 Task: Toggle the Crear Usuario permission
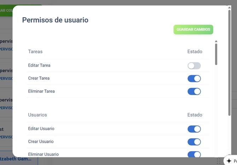tap(194, 142)
